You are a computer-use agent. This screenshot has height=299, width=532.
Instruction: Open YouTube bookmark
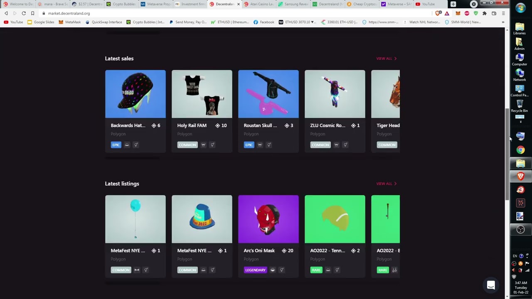(13, 22)
